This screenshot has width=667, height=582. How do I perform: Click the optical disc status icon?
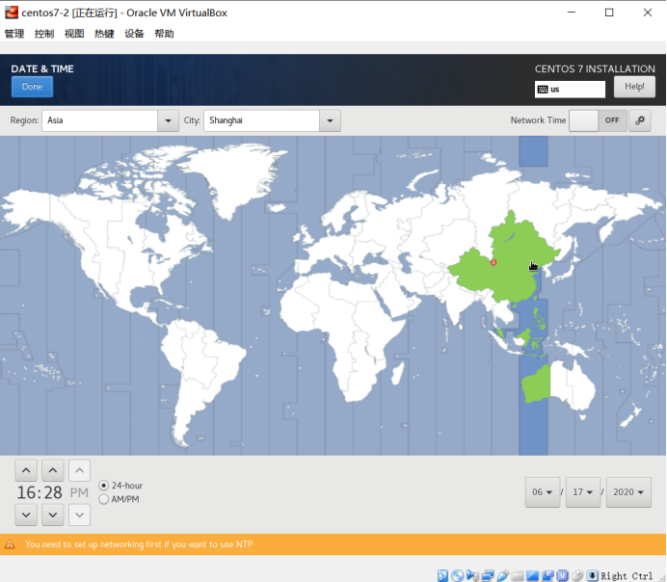pos(457,575)
